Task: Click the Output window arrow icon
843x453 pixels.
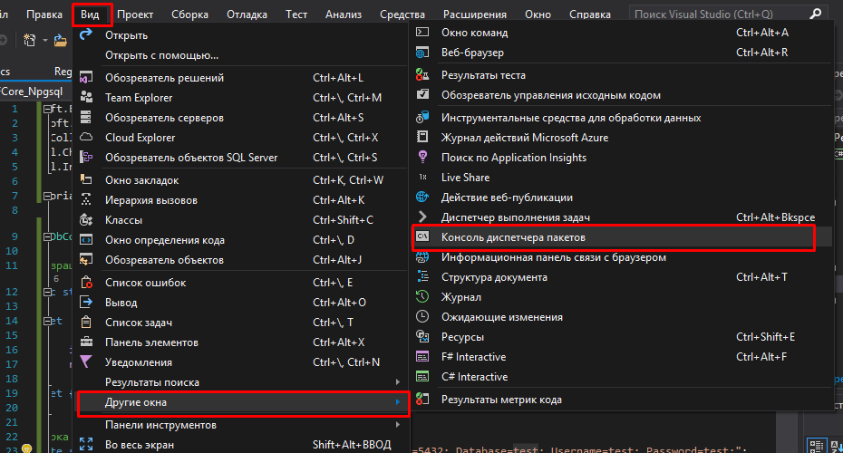Action: coord(86,302)
